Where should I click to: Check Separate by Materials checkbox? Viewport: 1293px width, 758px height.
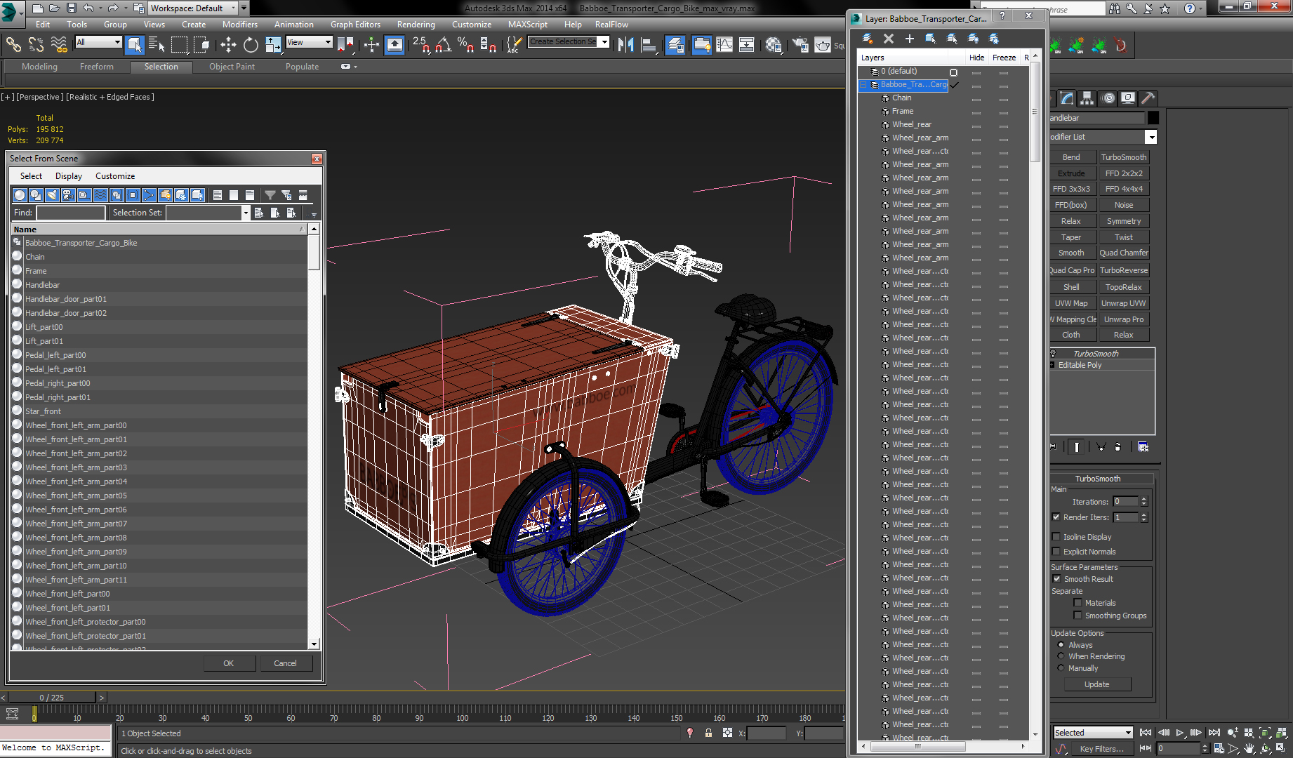click(1077, 603)
